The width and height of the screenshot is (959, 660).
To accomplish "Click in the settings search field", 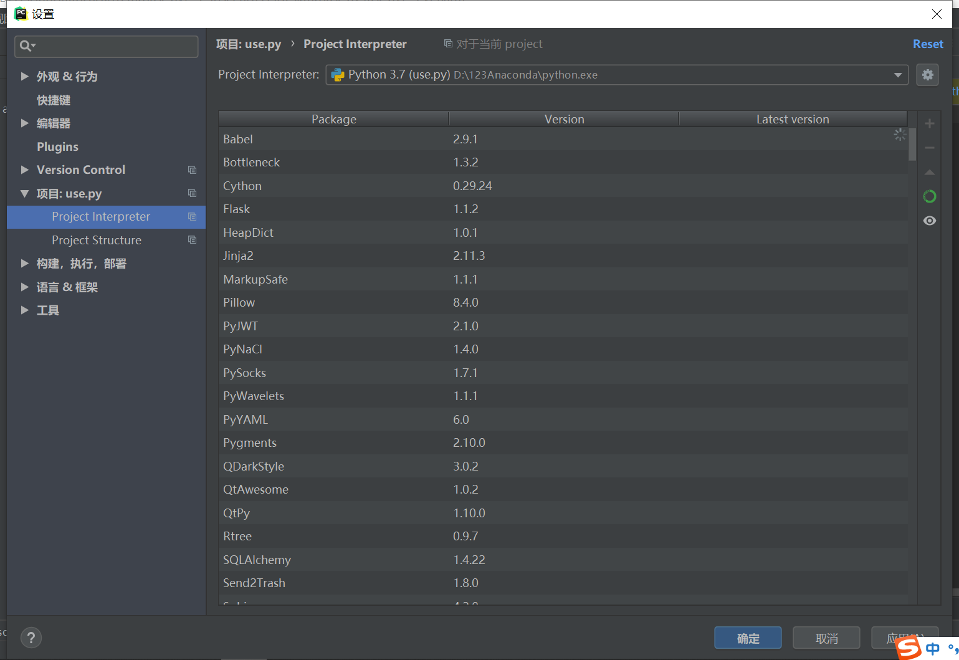I will tap(107, 46).
